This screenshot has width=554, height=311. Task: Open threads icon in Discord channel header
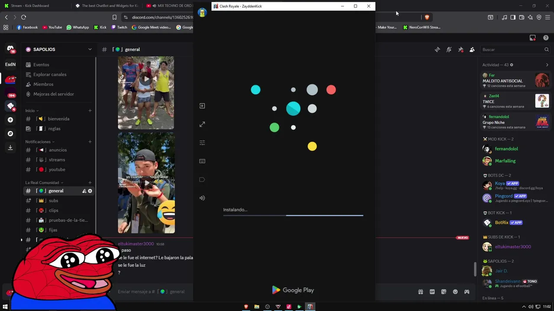[x=437, y=50]
